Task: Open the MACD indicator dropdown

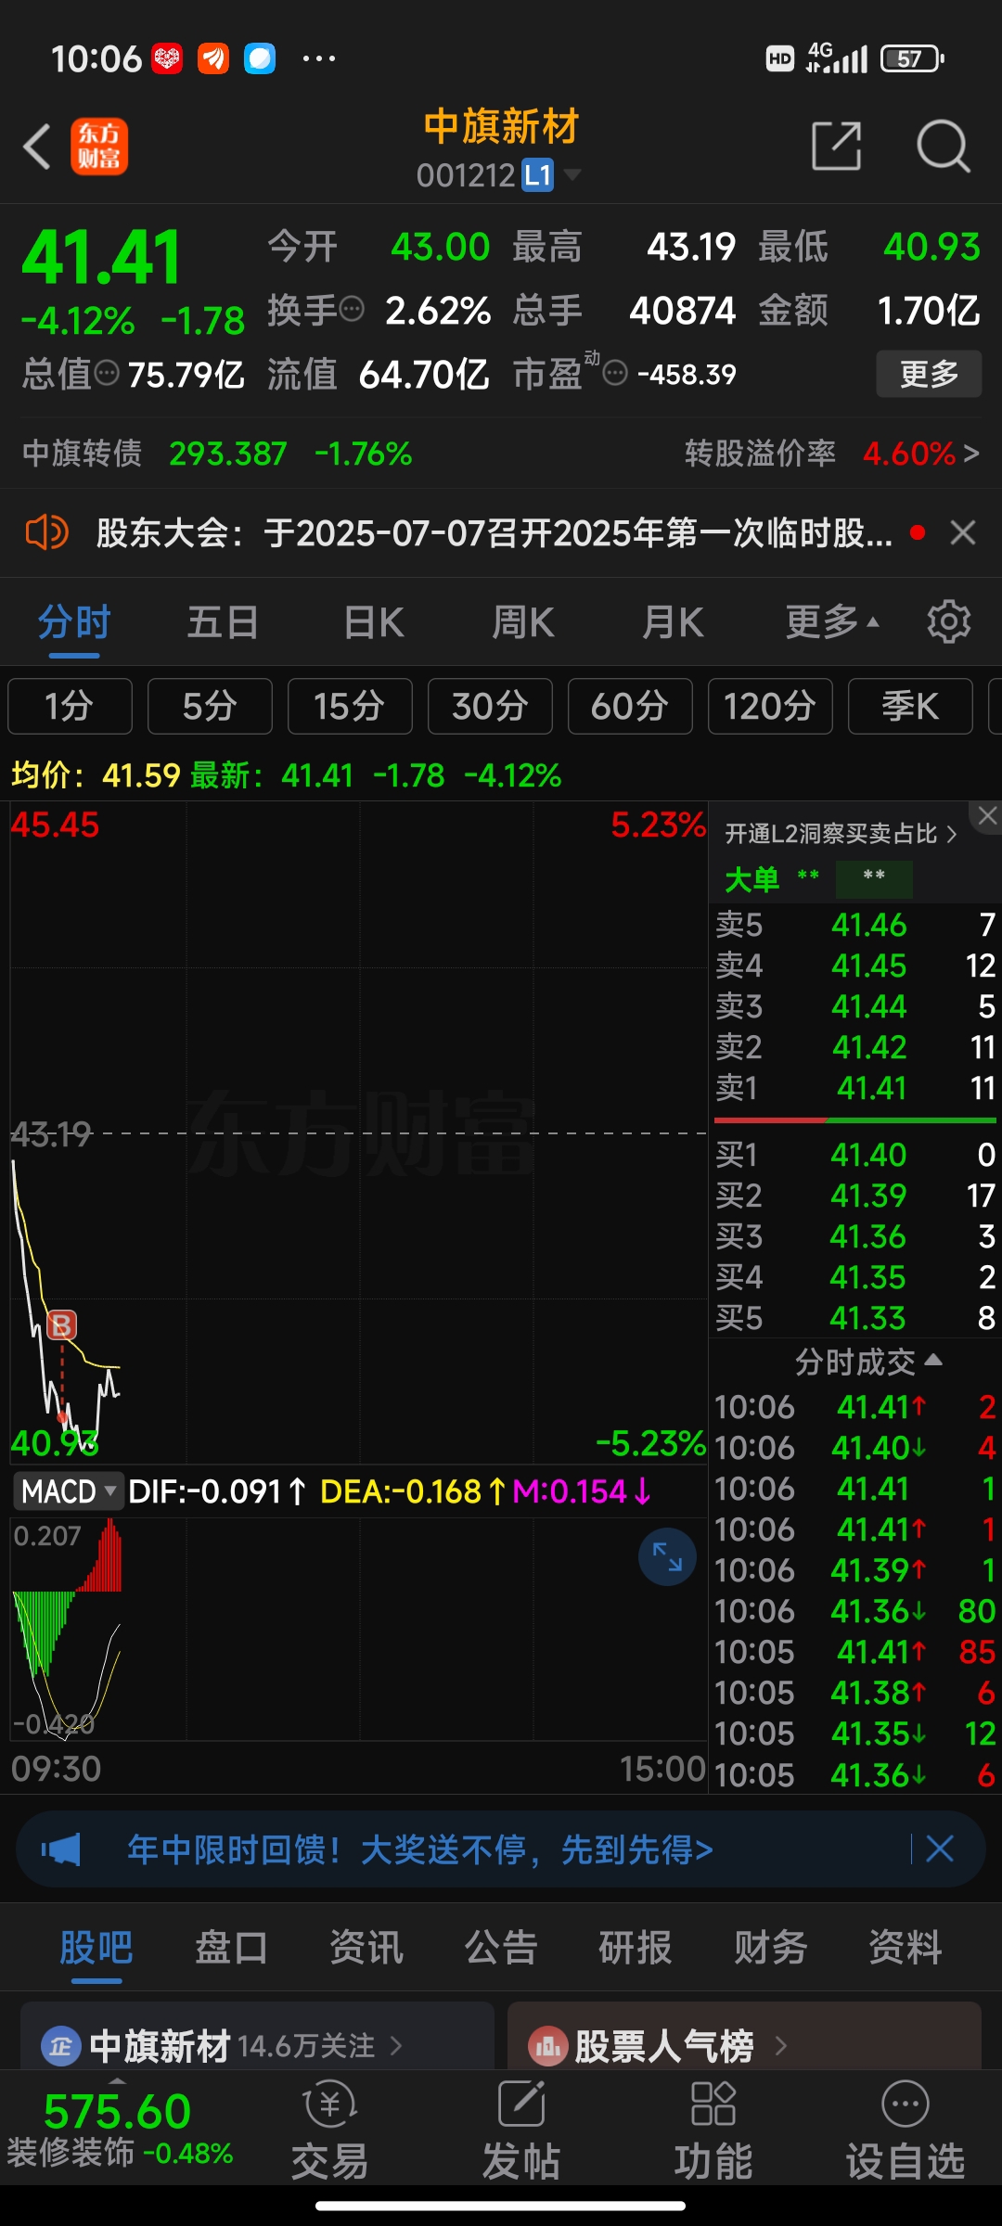Action: 69,1491
